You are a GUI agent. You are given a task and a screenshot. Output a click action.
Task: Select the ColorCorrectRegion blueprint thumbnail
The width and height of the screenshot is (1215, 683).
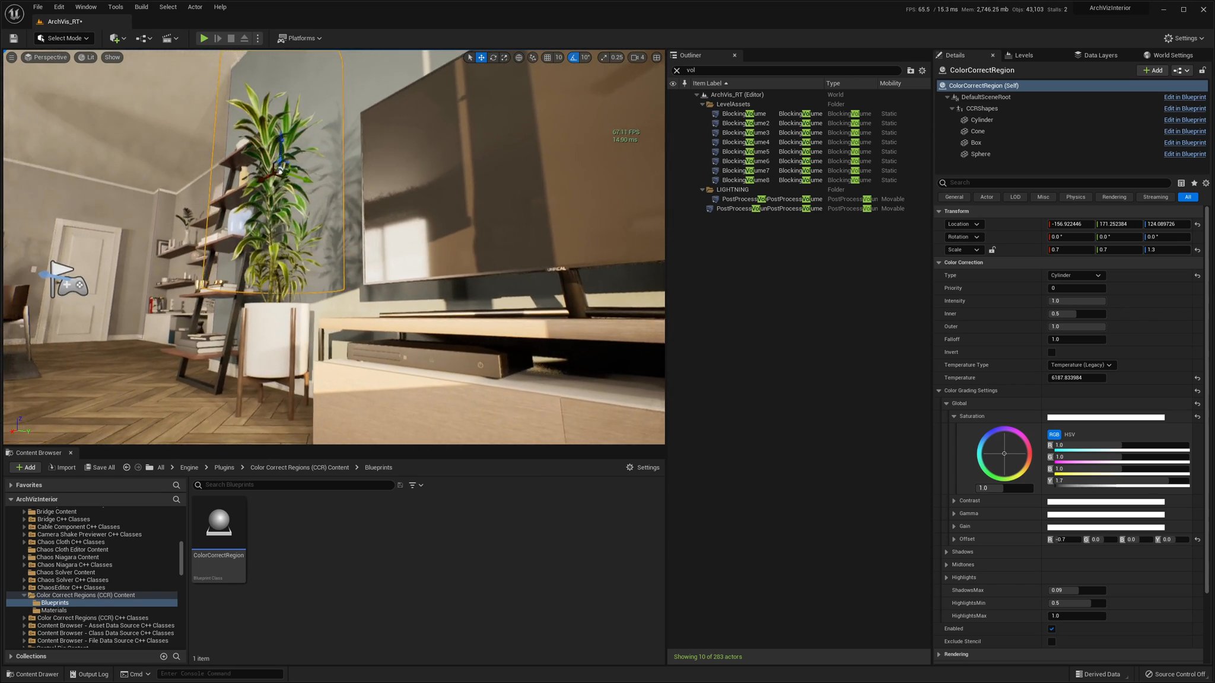(219, 523)
